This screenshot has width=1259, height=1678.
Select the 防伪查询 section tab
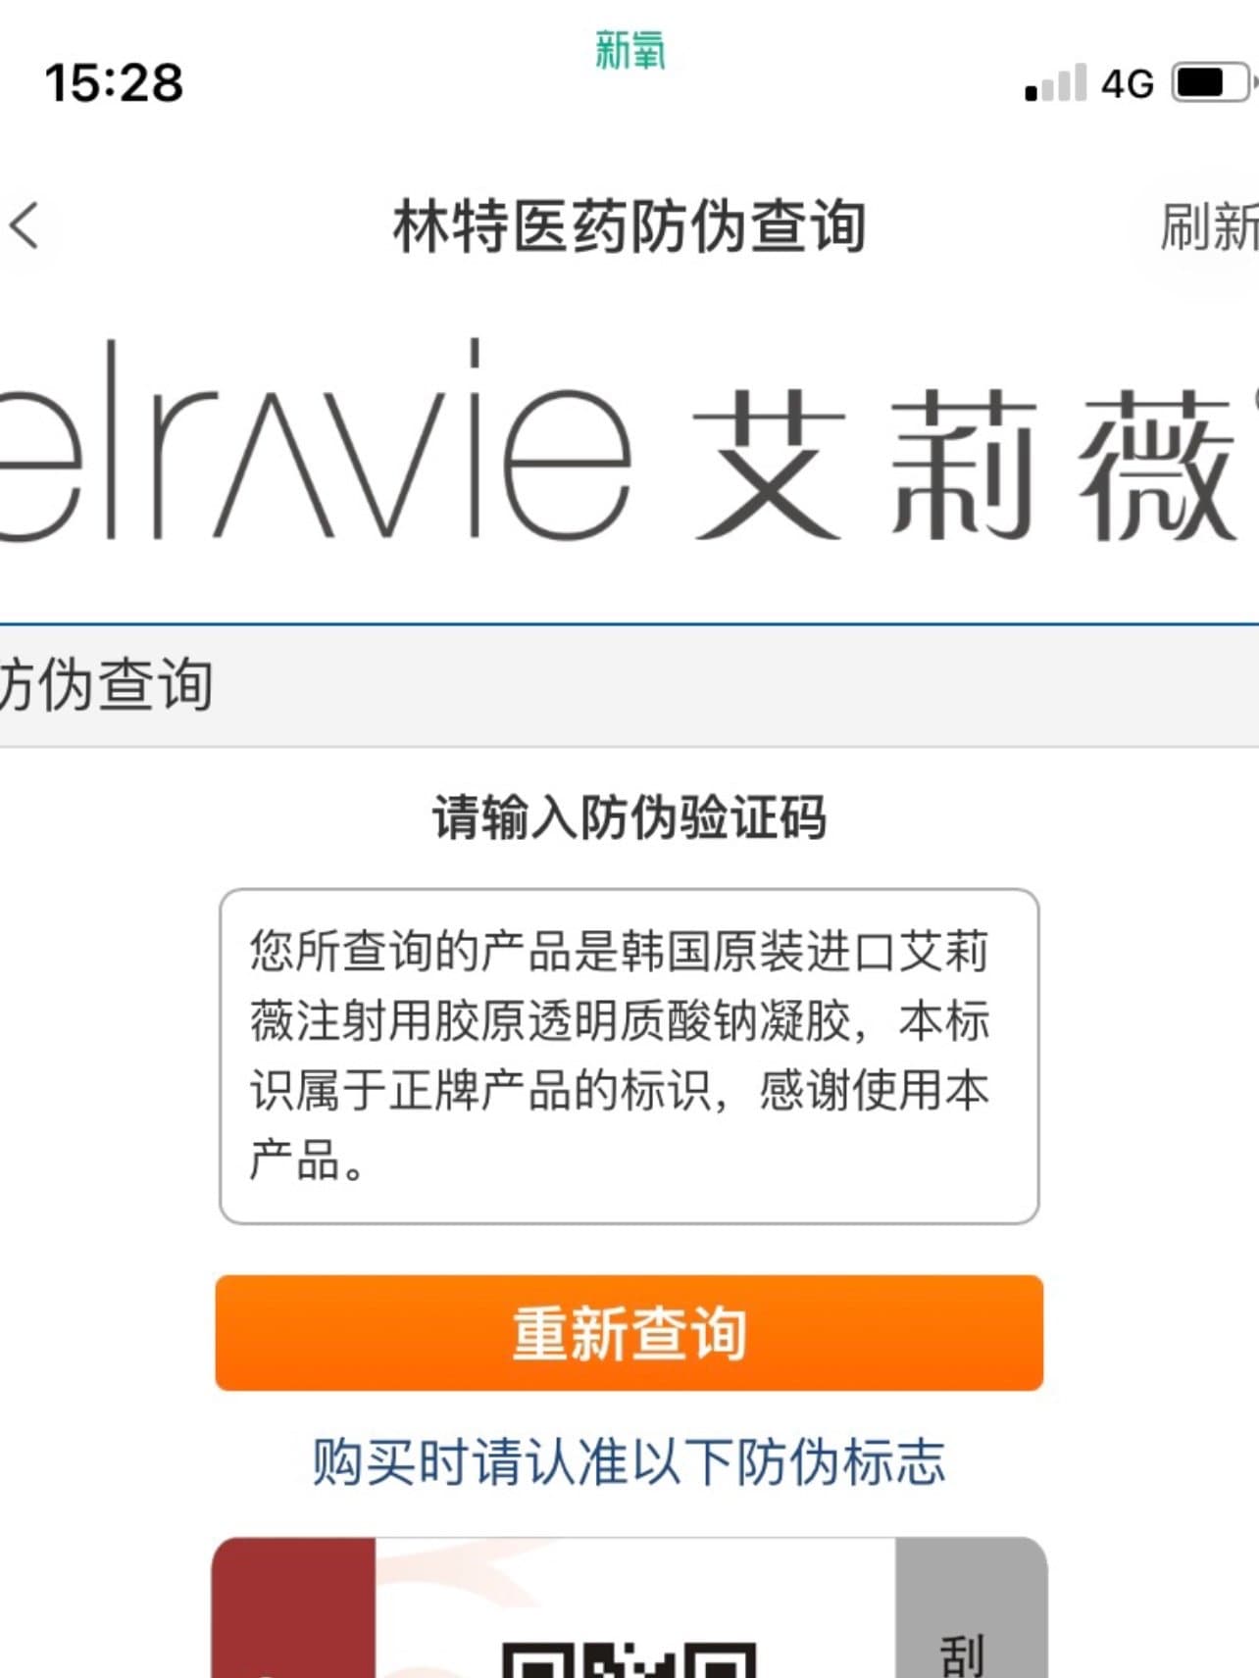(x=106, y=684)
